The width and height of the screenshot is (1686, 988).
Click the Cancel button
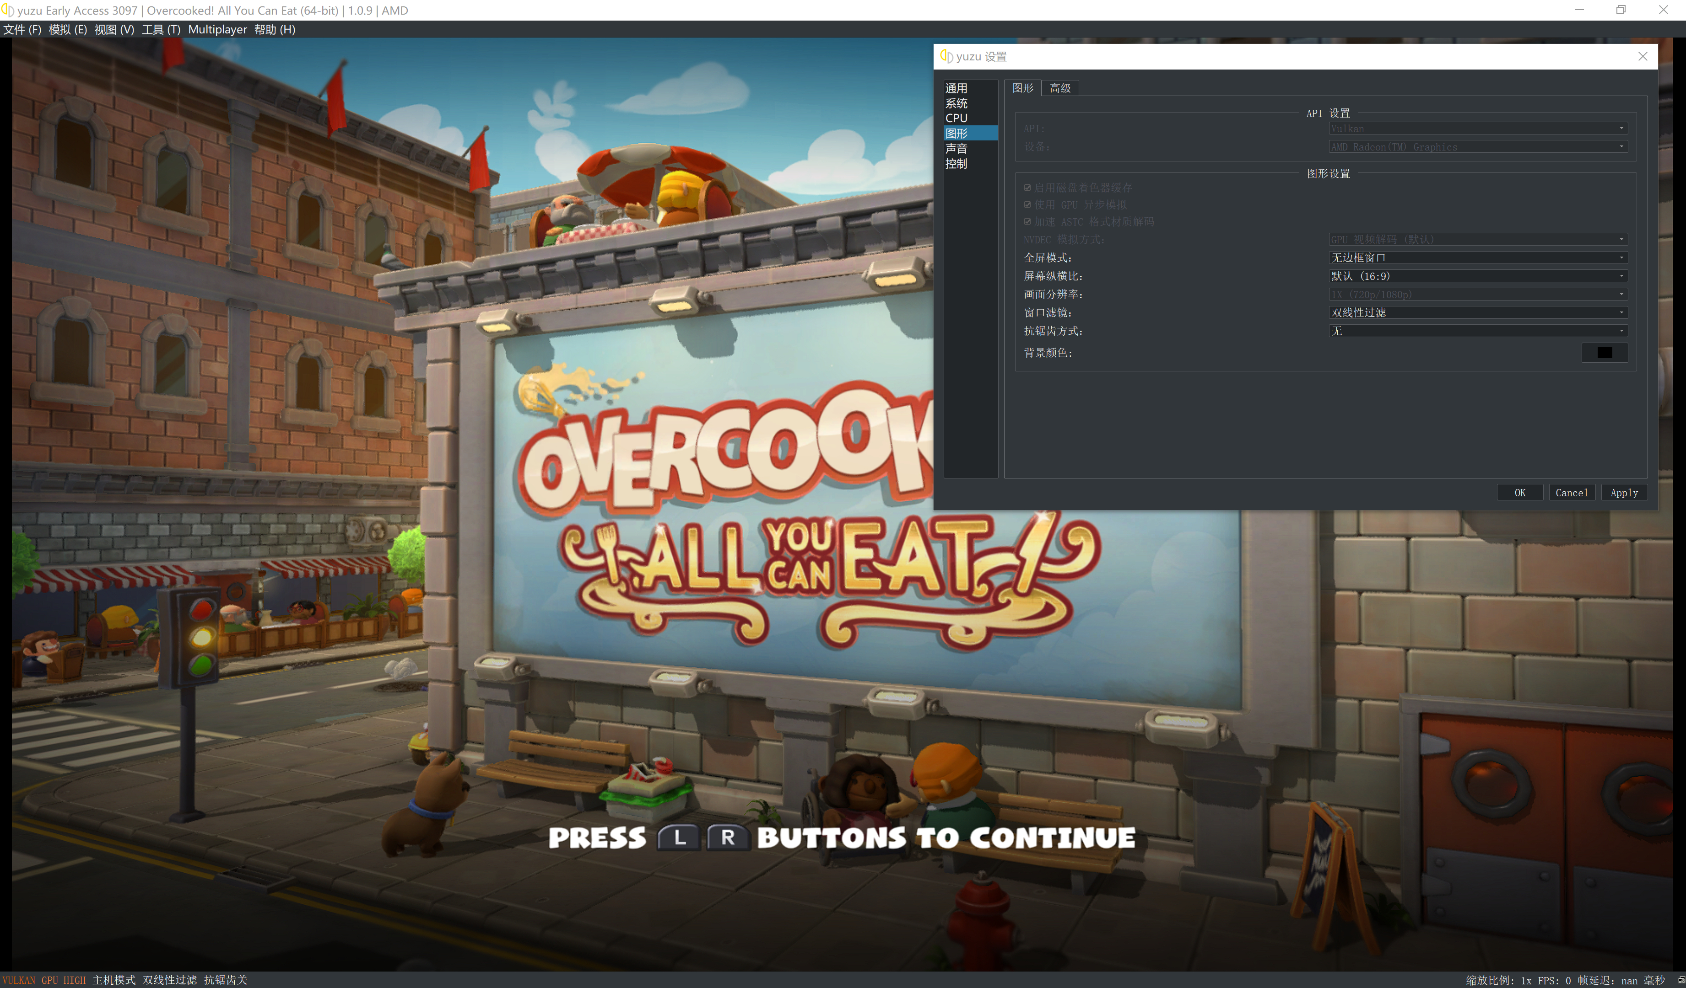coord(1571,493)
